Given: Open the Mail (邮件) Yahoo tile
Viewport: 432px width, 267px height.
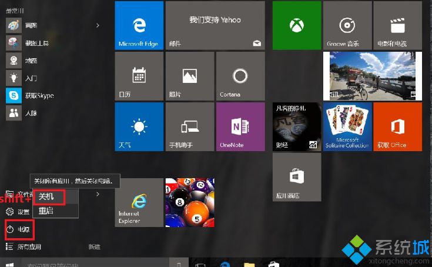Looking at the screenshot, I should click(x=215, y=25).
